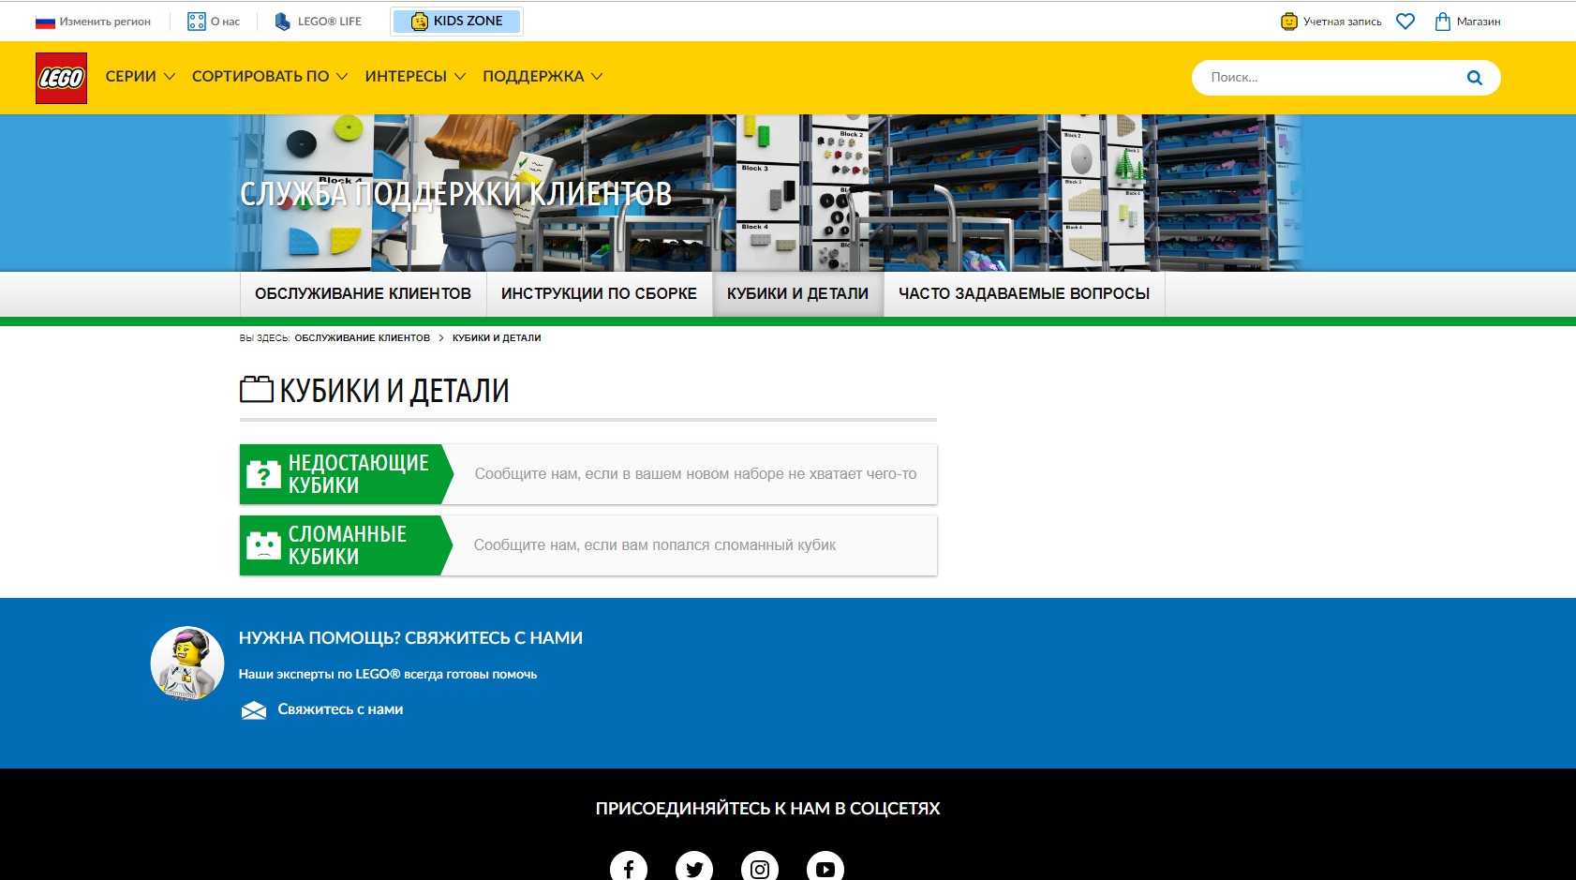Open the wishlist heart icon
Viewport: 1576px width, 880px height.
(1405, 22)
